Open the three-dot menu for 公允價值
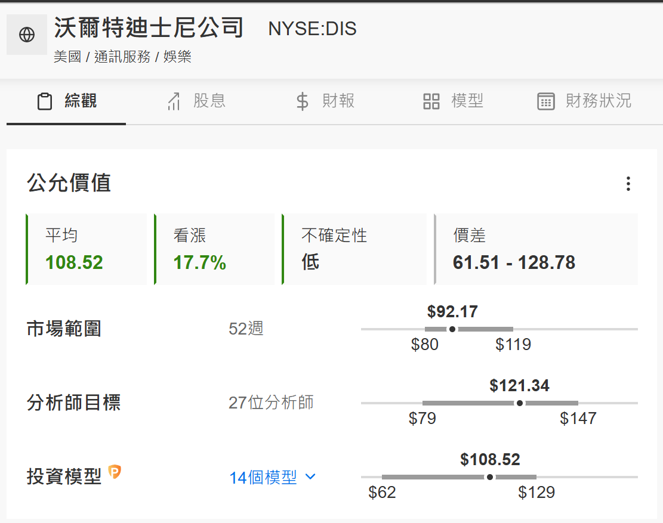Viewport: 663px width, 523px height. [628, 184]
